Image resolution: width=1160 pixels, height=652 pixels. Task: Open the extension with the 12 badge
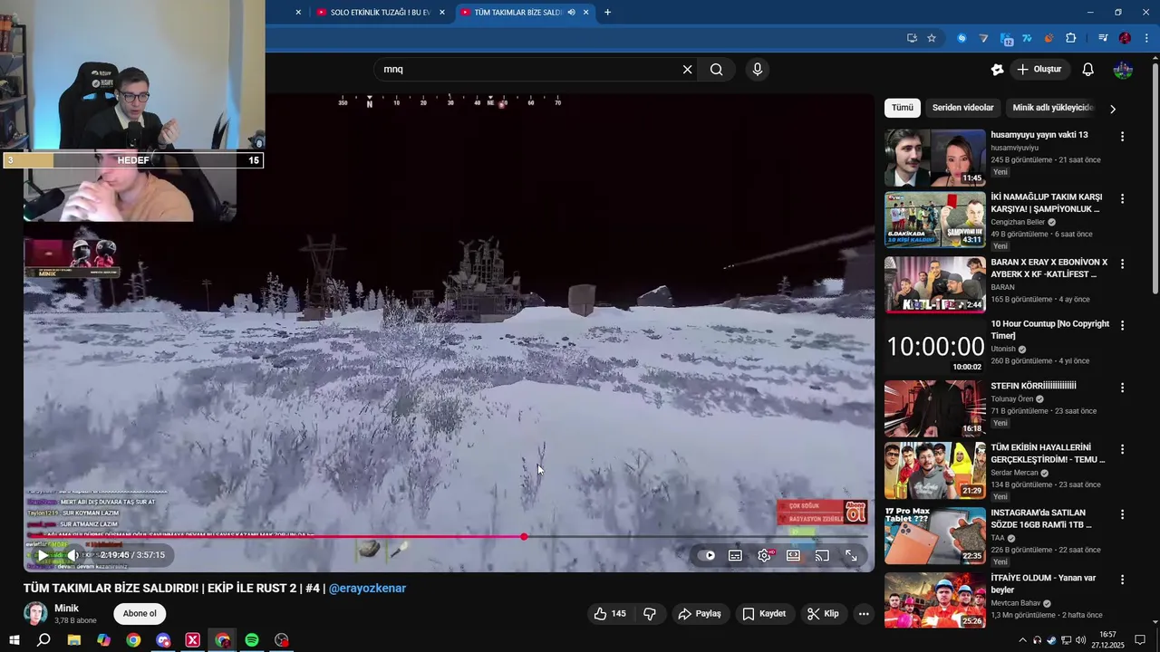1006,38
